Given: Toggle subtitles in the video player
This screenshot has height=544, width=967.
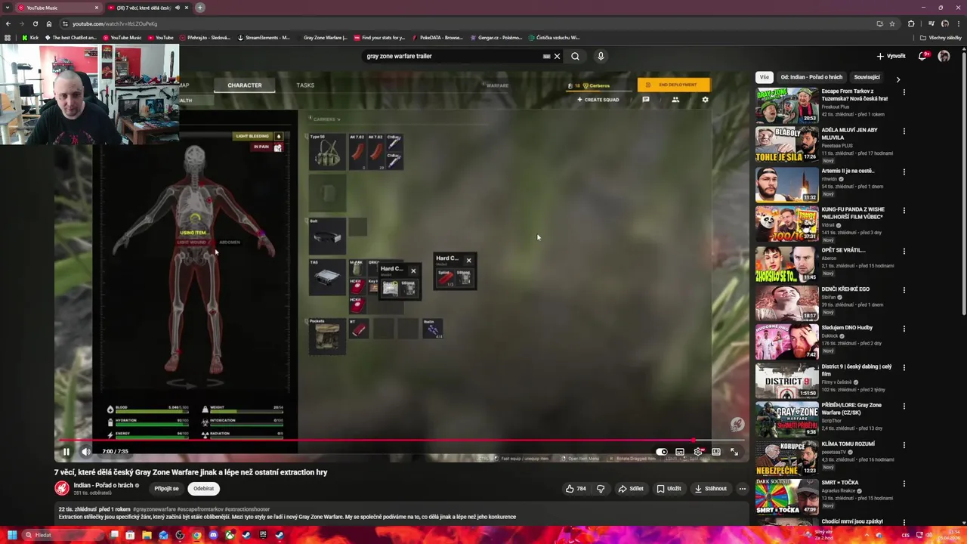Looking at the screenshot, I should tap(680, 452).
